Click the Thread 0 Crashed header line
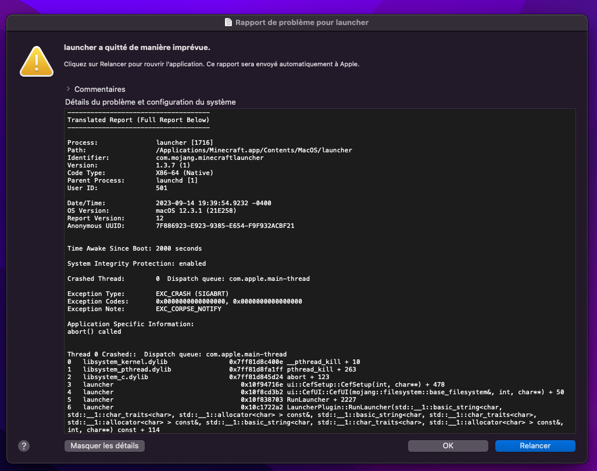Viewport: 597px width, 471px height. point(177,354)
